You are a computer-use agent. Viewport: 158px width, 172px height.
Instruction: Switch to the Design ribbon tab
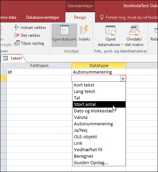tap(80, 17)
